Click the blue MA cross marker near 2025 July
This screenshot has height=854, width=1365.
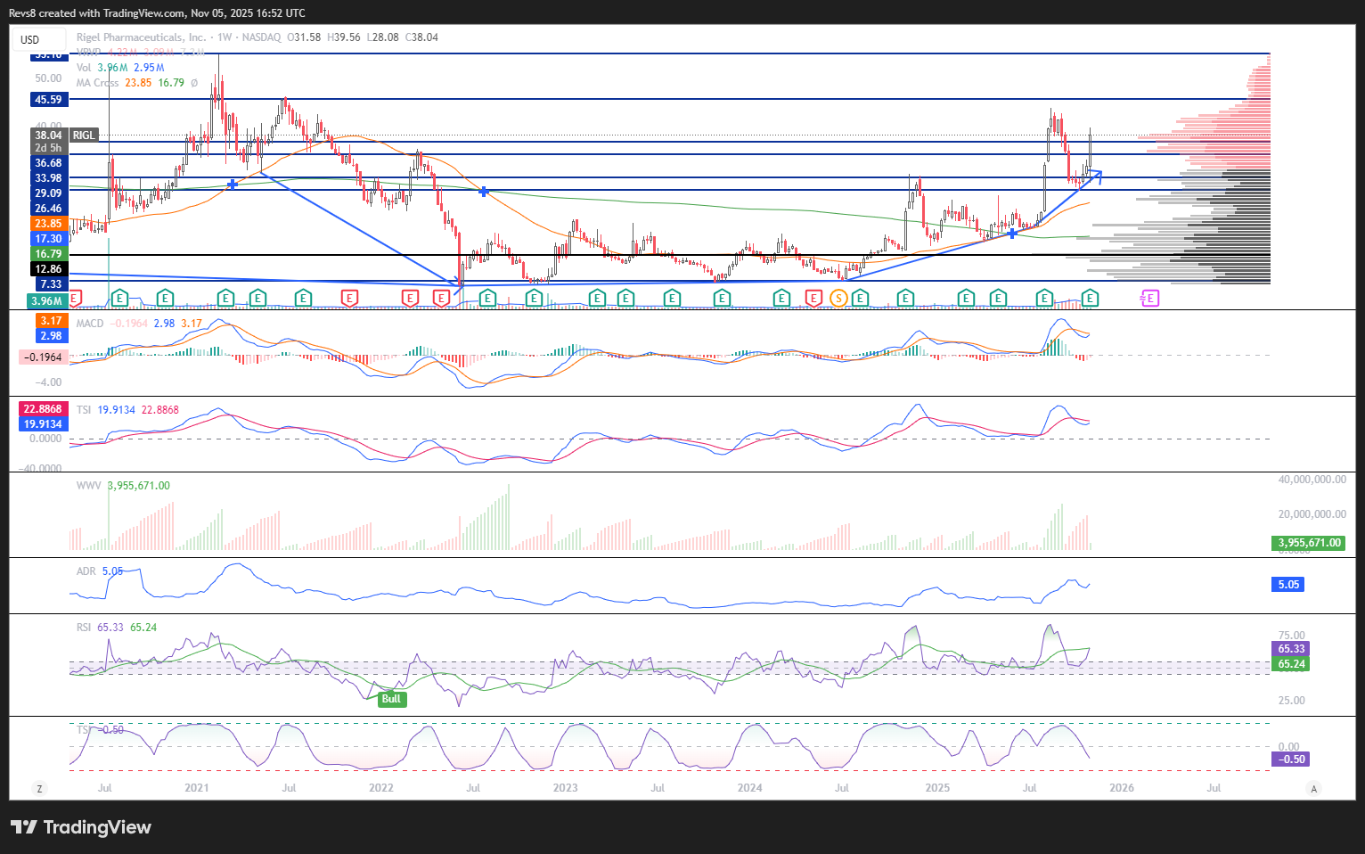(1012, 234)
